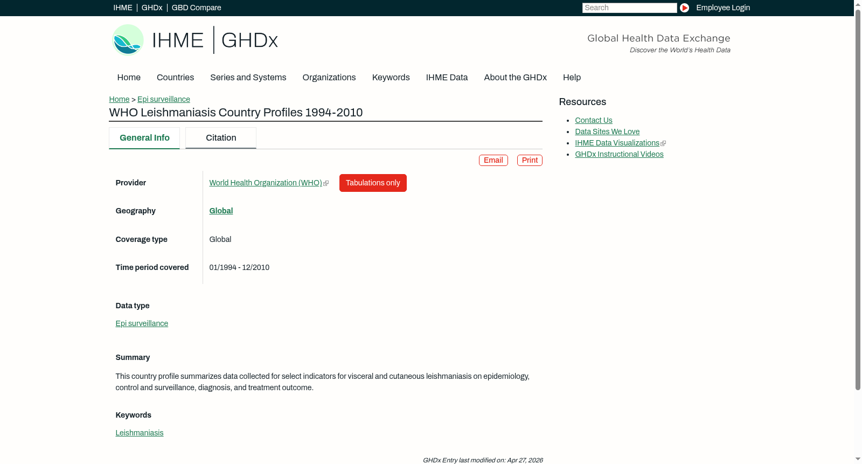Open the Countries navigation menu

[175, 78]
